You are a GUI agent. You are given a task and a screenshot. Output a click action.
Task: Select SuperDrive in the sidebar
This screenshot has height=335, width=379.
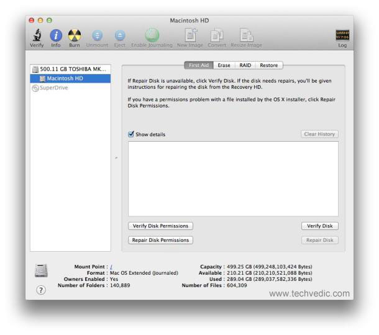70,88
